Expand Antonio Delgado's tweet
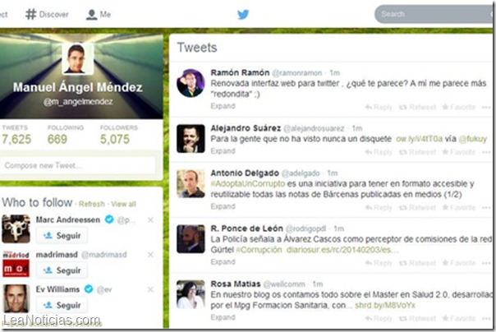The width and height of the screenshot is (496, 332). point(223,206)
